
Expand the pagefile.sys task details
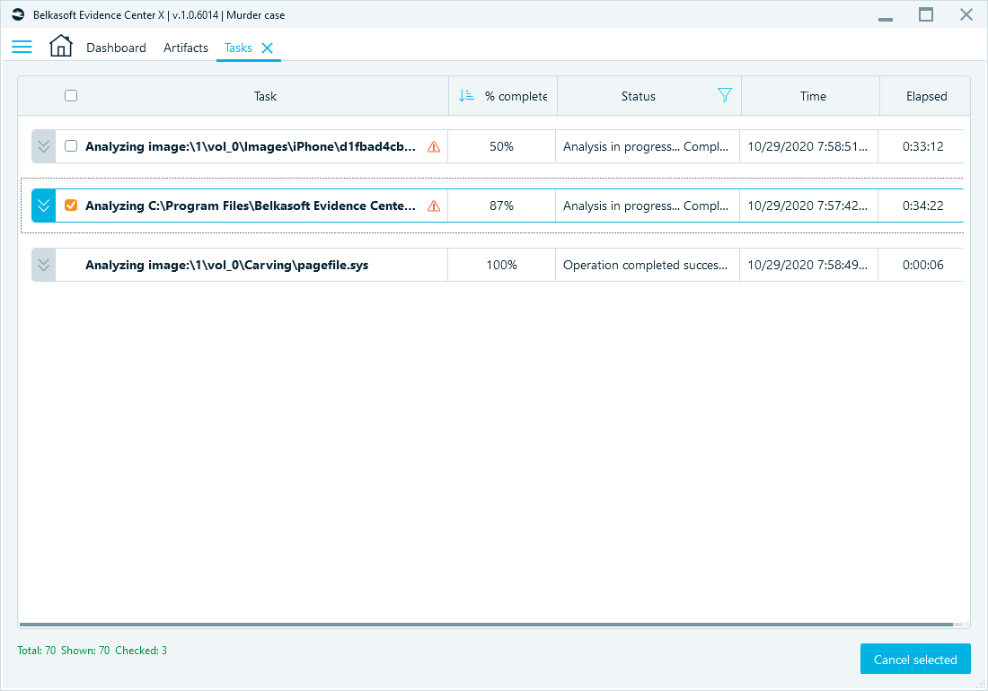tap(43, 265)
